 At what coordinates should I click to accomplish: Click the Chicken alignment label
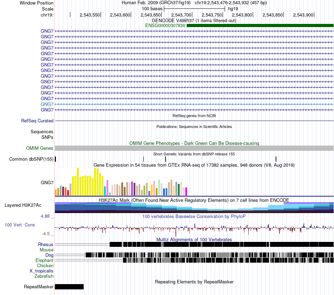[45, 265]
